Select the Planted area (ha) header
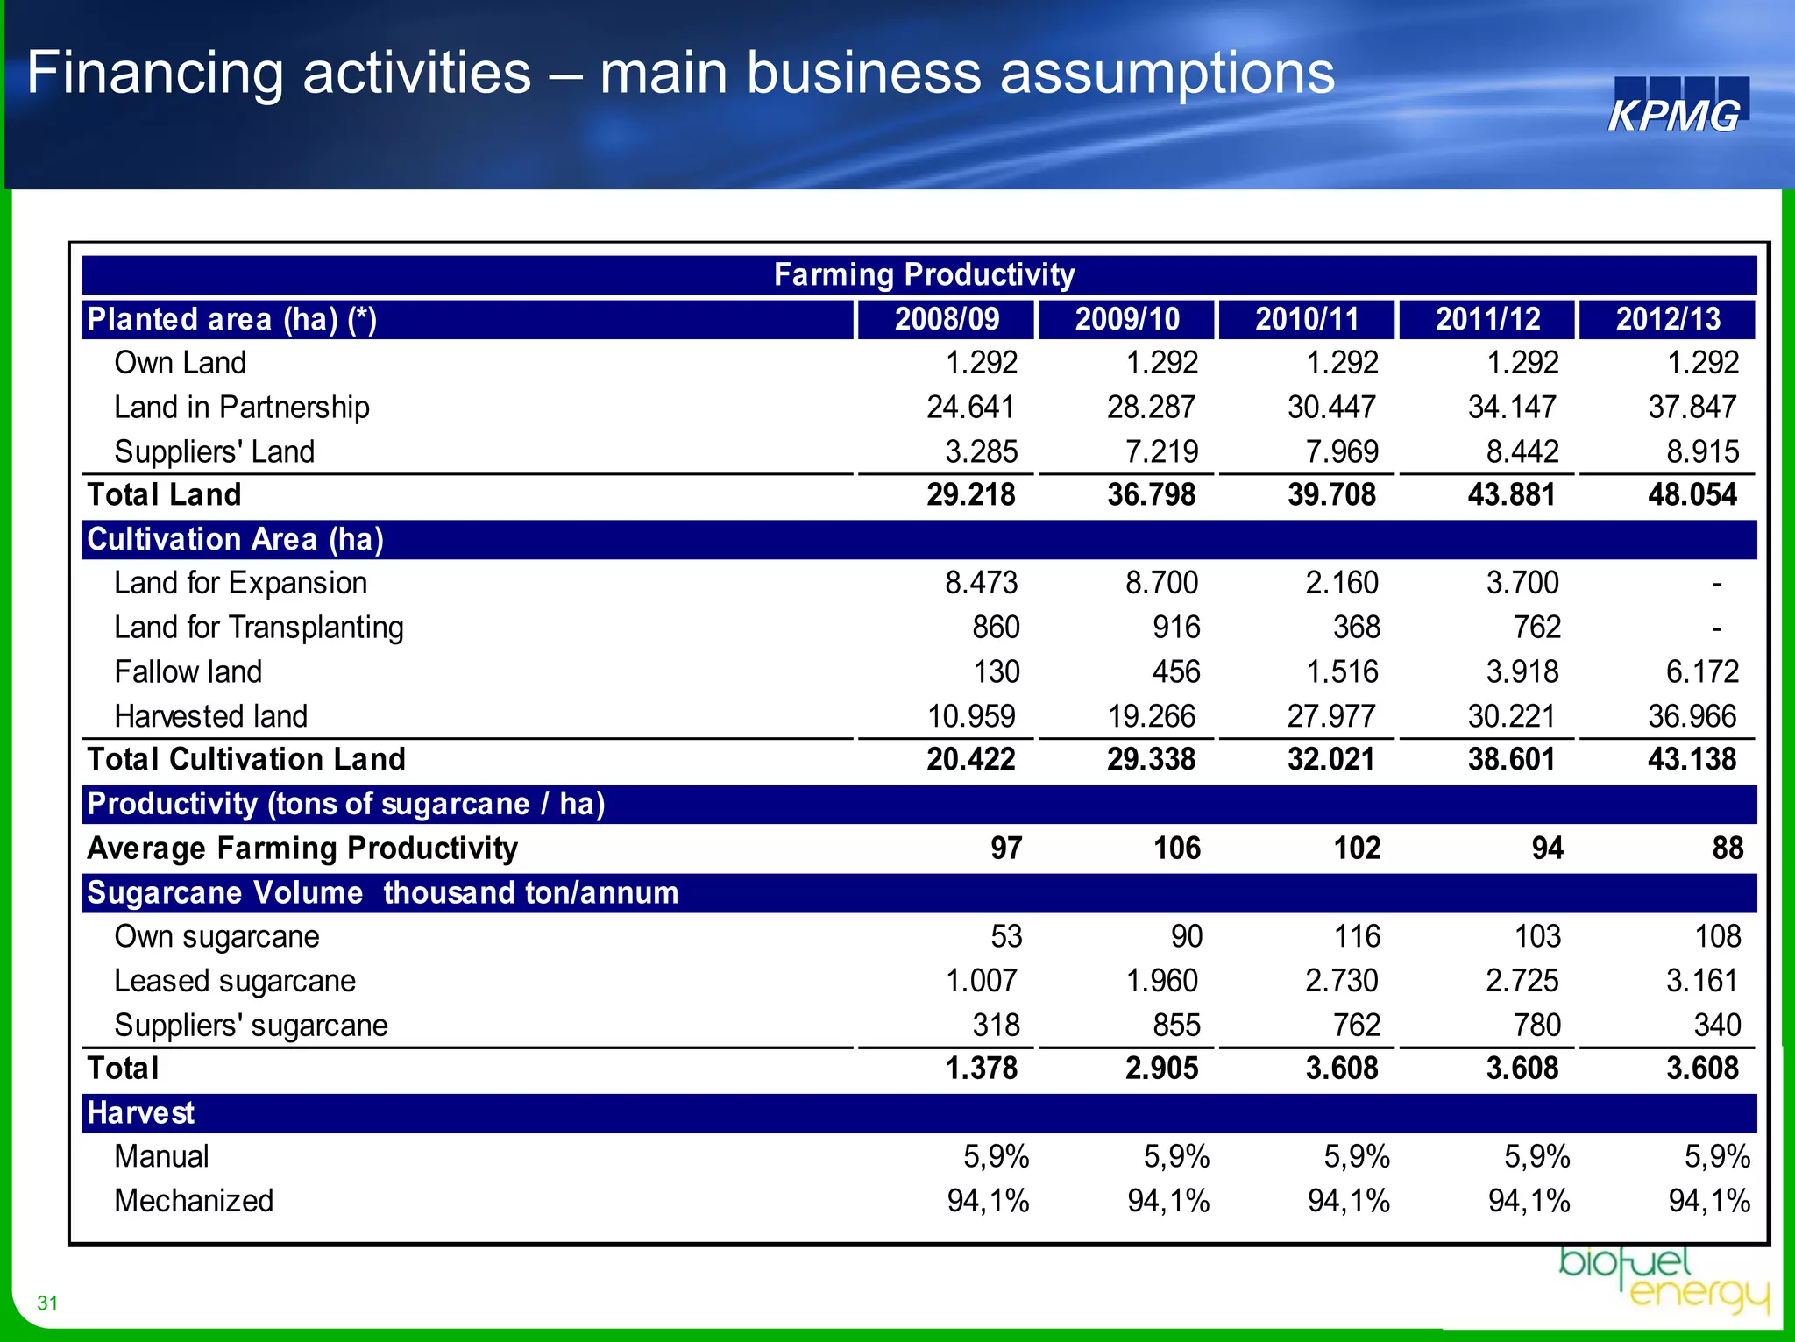The width and height of the screenshot is (1795, 1342). coord(232,319)
